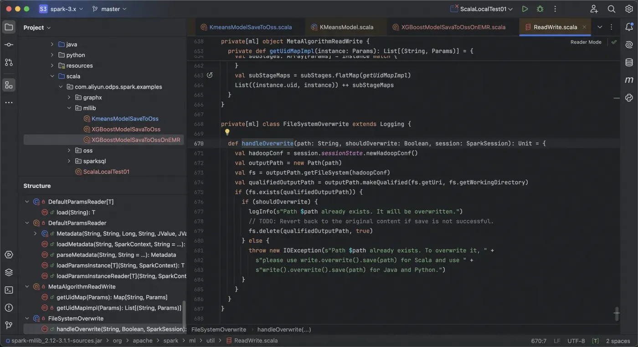Open ScalaLocalTest01 in project tree
Image resolution: width=638 pixels, height=347 pixels.
103,171
